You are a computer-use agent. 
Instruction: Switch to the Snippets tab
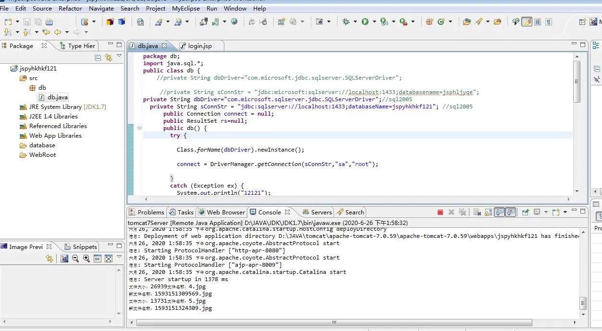(x=81, y=247)
